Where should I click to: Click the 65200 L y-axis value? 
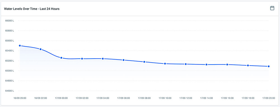click(10, 61)
